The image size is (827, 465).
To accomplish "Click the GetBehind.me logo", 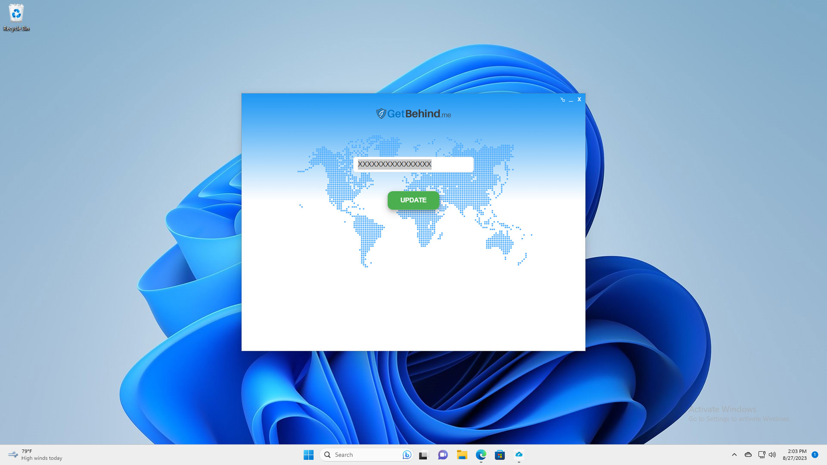I will pos(413,114).
